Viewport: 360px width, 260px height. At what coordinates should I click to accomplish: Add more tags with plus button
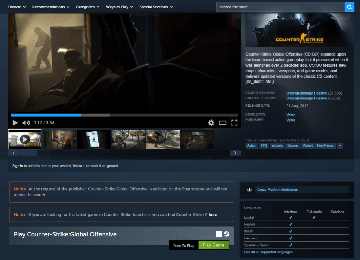(x=340, y=146)
